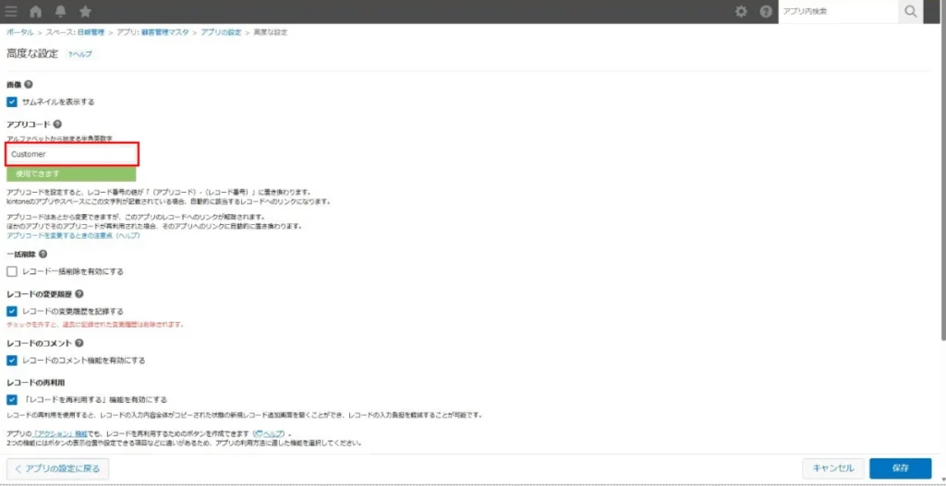Screen dimensions: 946x486
Task: Open the favorites star icon
Action: (x=86, y=11)
